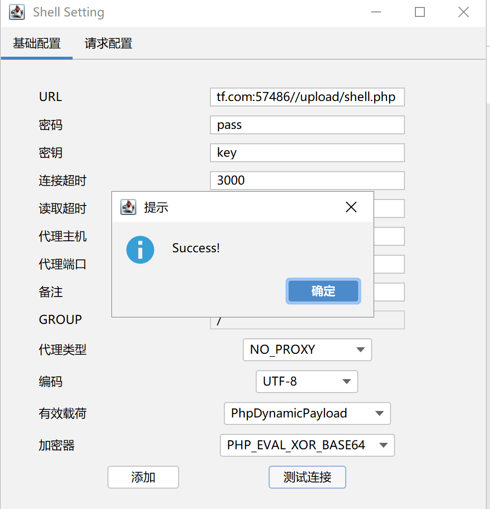Focus the 密码 field containing pass
This screenshot has width=490, height=509.
click(307, 125)
